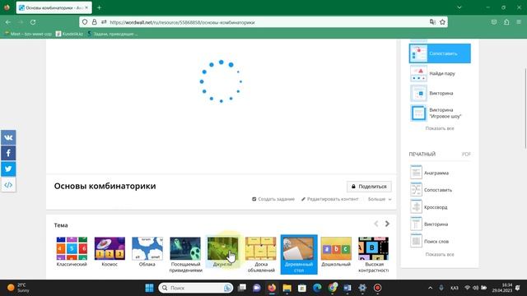Select the Облака theme
The width and height of the screenshot is (527, 296).
pyautogui.click(x=147, y=252)
